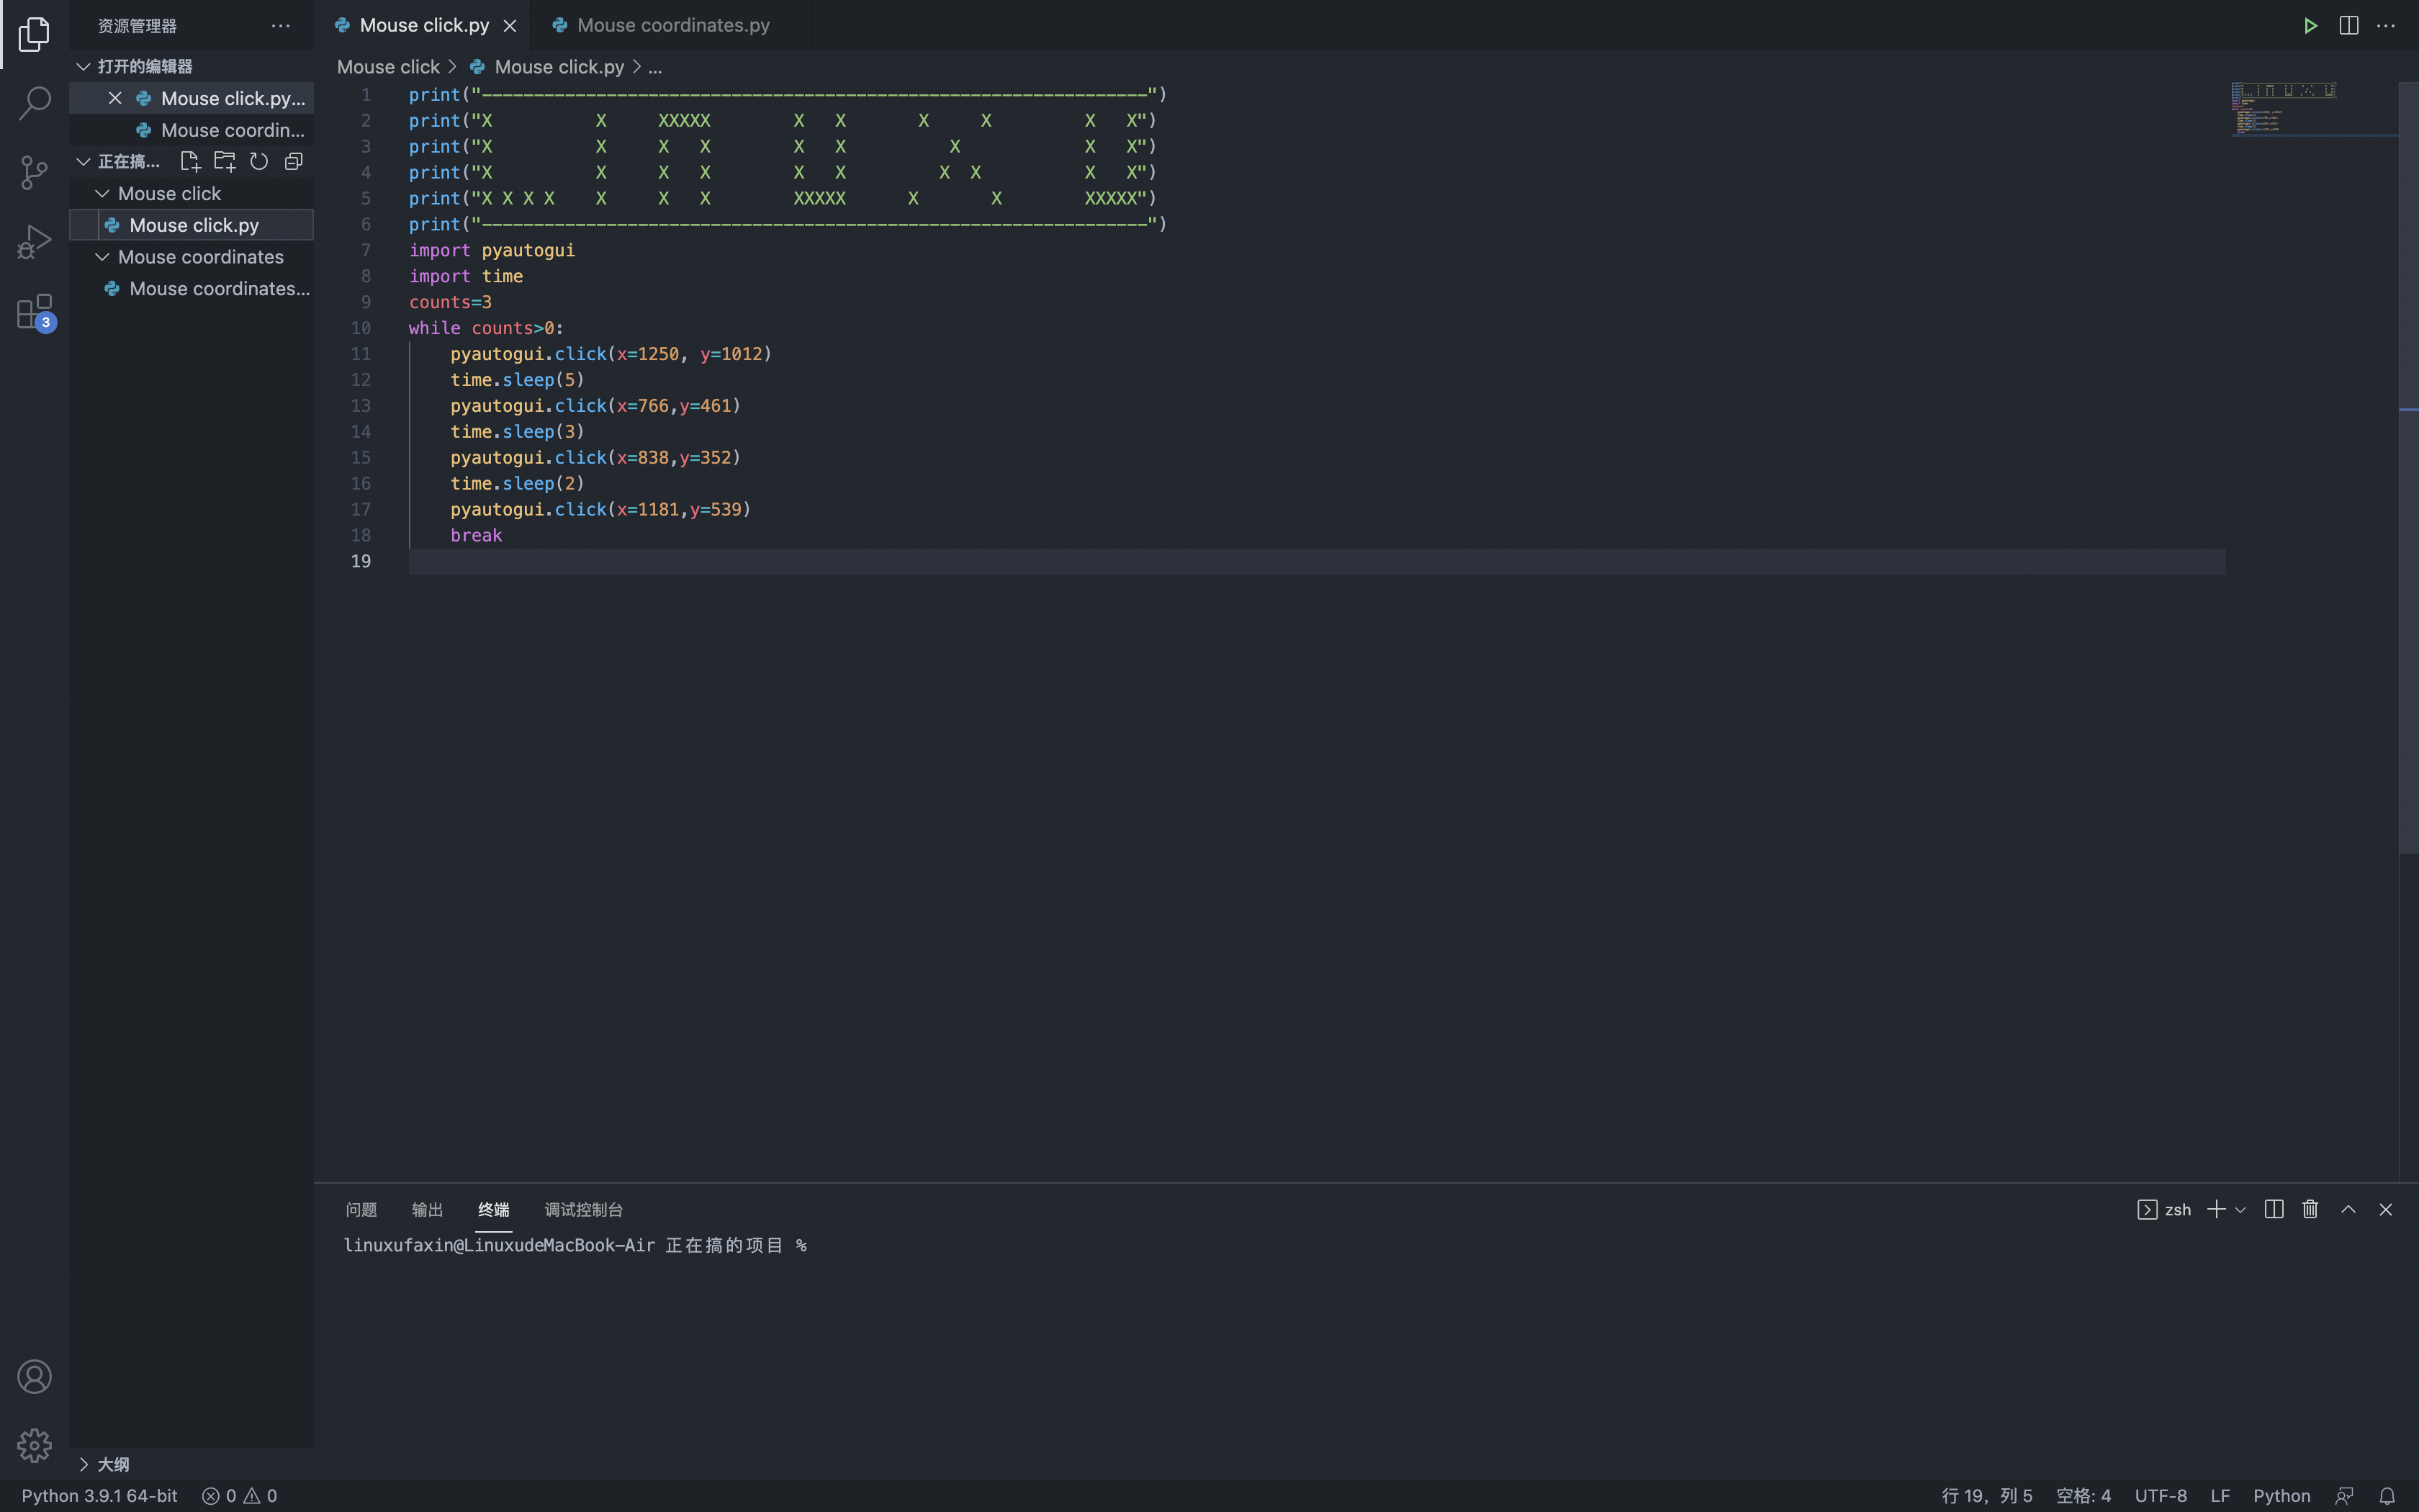Toggle maximize the bottom panel
This screenshot has width=2419, height=1512.
coord(2348,1209)
